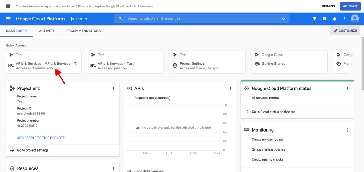Click Create my dashboard link
Viewport: 364px width, 172px height.
[x=267, y=140]
